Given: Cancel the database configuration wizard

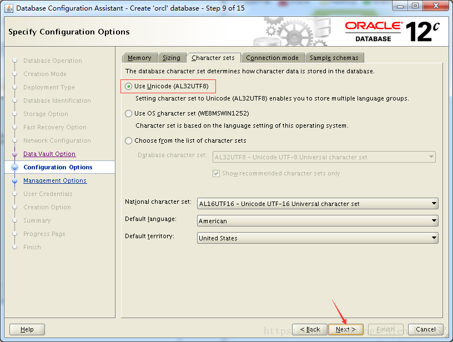Looking at the screenshot, I should pos(426,329).
